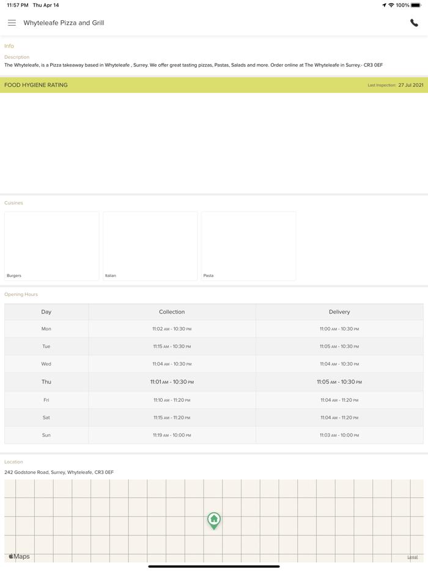Screen dimensions: 428x571
Task: Select the Sun row day cell
Action: pos(46,435)
